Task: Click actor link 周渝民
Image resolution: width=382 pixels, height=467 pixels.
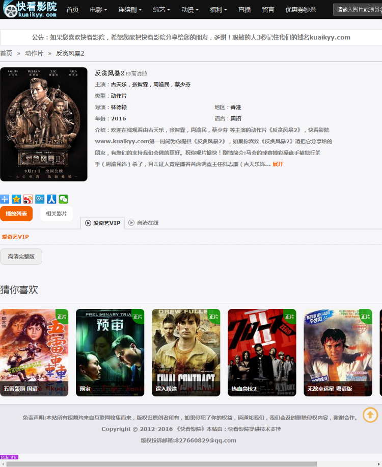Action: pos(161,84)
